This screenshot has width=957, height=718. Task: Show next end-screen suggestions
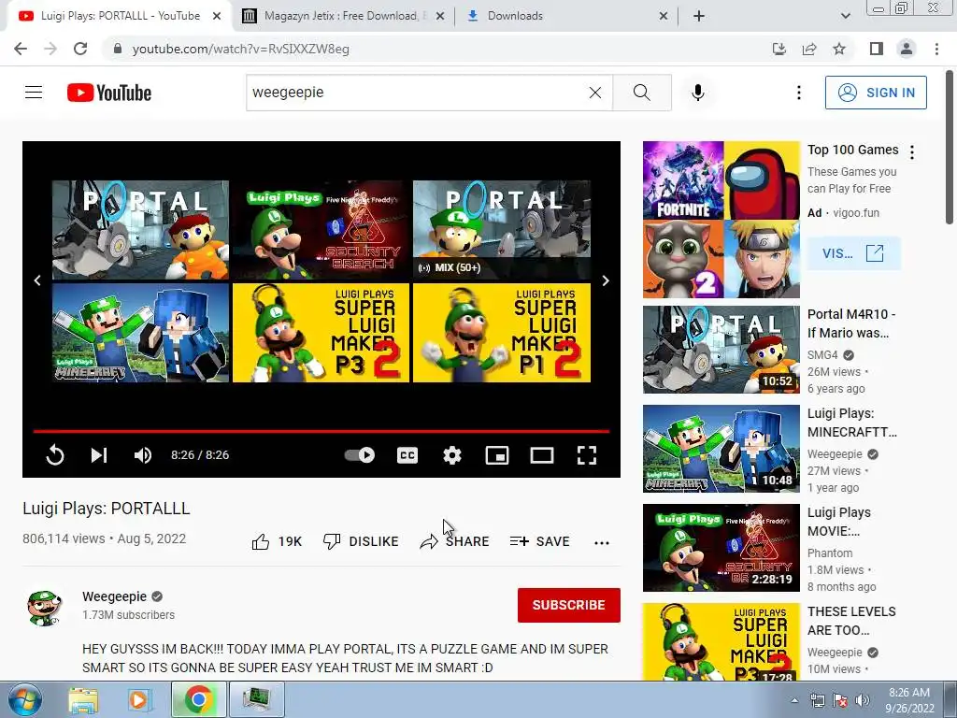[606, 280]
